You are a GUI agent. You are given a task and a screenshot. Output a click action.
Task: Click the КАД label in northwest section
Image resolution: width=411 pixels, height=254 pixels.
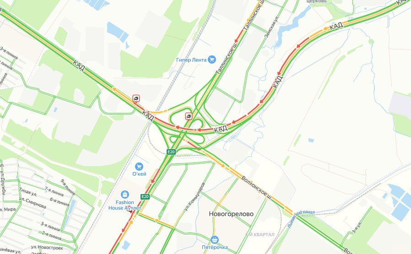tap(79, 65)
